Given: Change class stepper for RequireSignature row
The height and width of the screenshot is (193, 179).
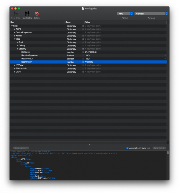Looking at the screenshot, I should point(83,55).
